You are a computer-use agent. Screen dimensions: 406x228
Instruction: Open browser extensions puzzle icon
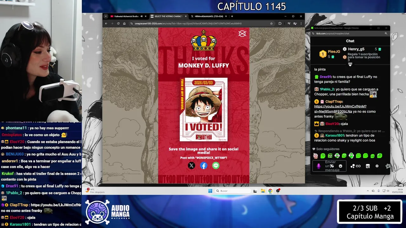click(280, 23)
